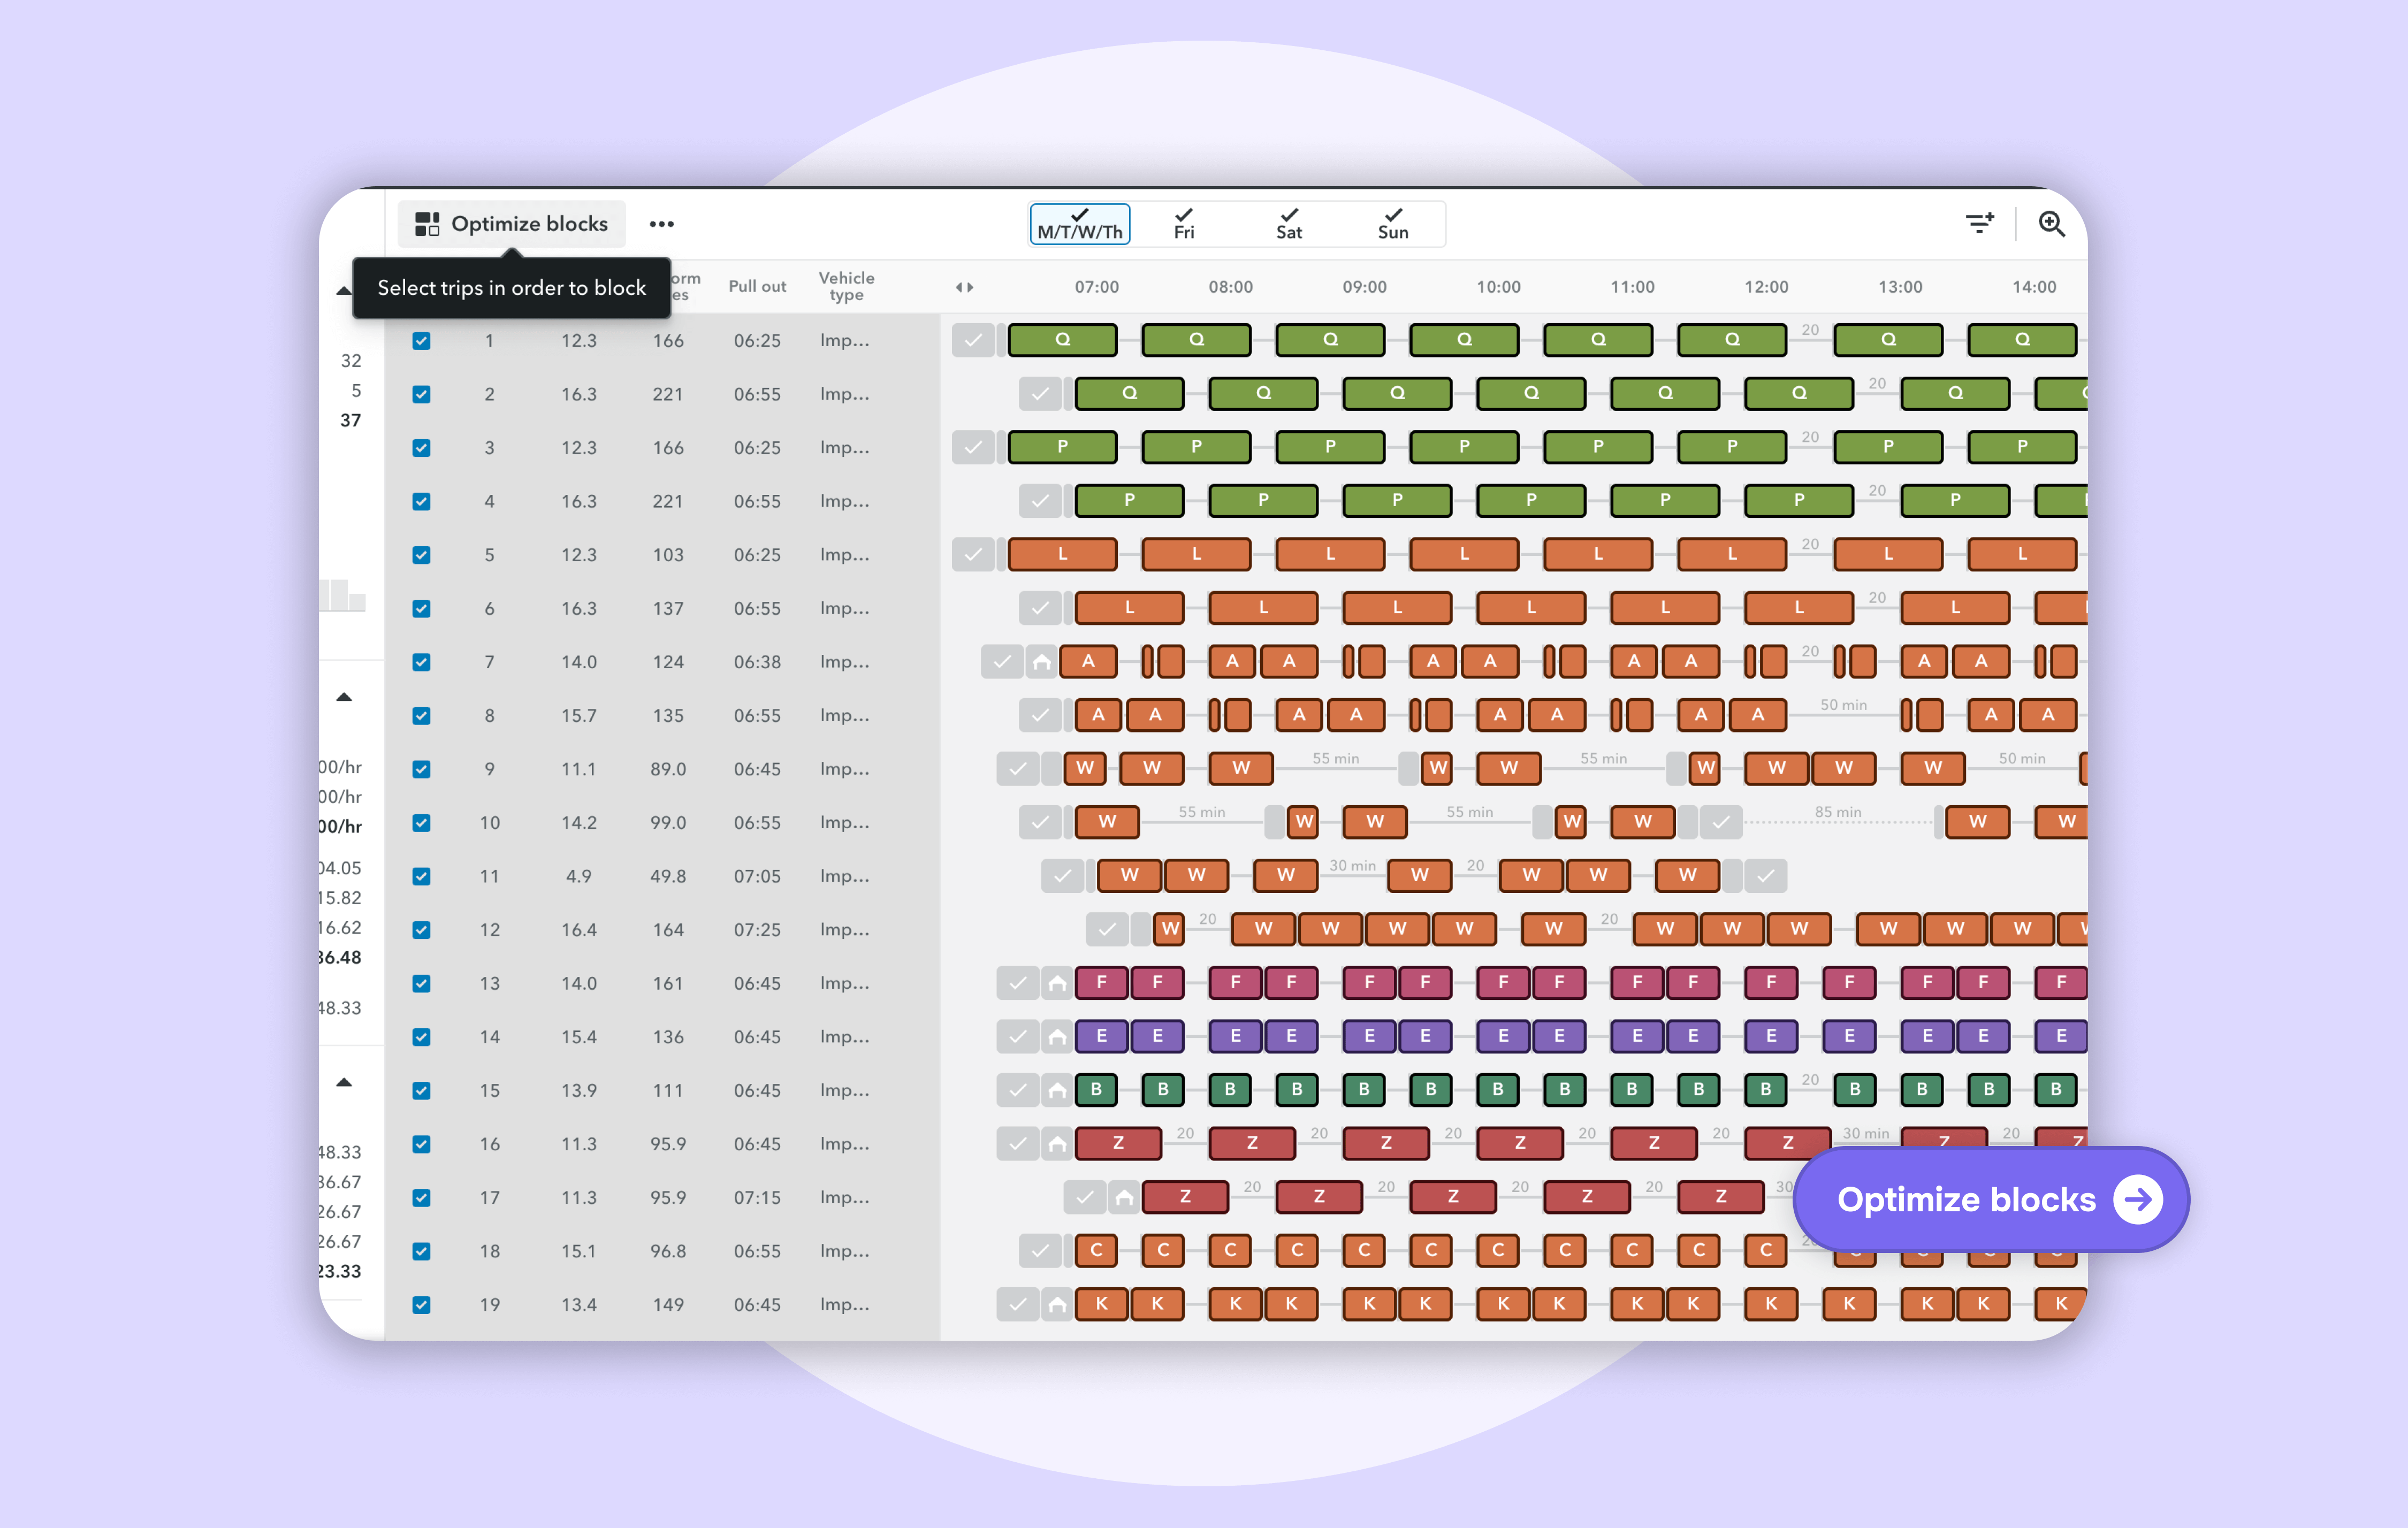Collapse the middle left panel section arrow
Viewport: 2408px width, 1528px height.
(344, 697)
